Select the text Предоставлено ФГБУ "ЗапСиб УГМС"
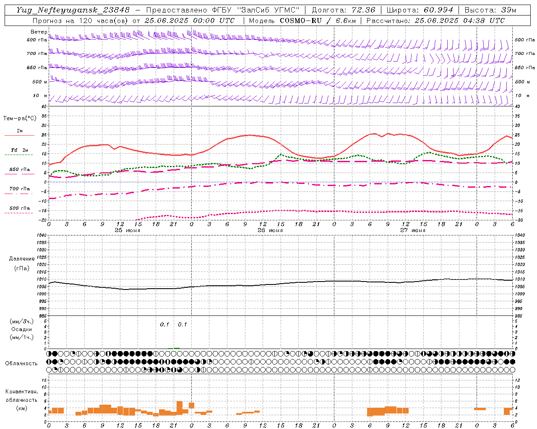This screenshot has width=537, height=429. [222, 10]
